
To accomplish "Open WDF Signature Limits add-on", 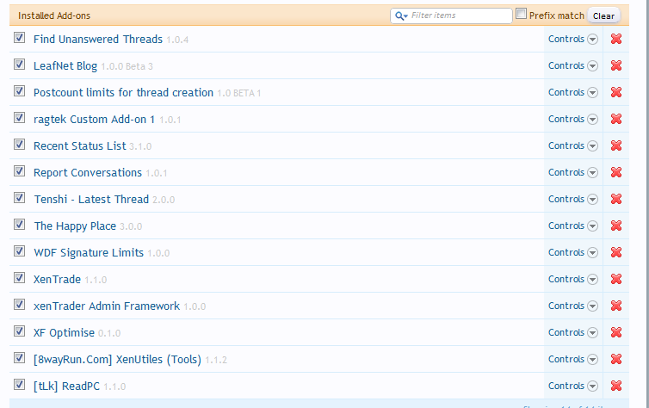I will (x=89, y=253).
